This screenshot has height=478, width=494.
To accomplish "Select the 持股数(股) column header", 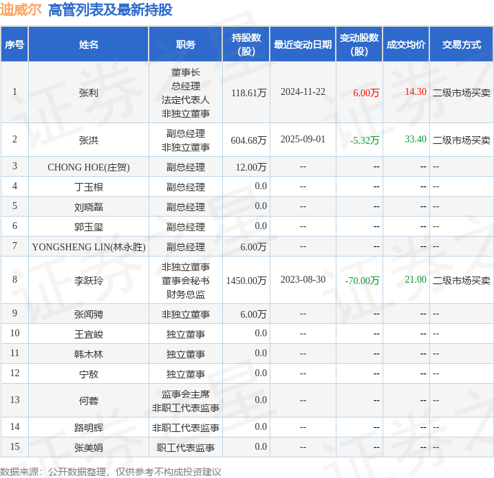I will tap(246, 45).
